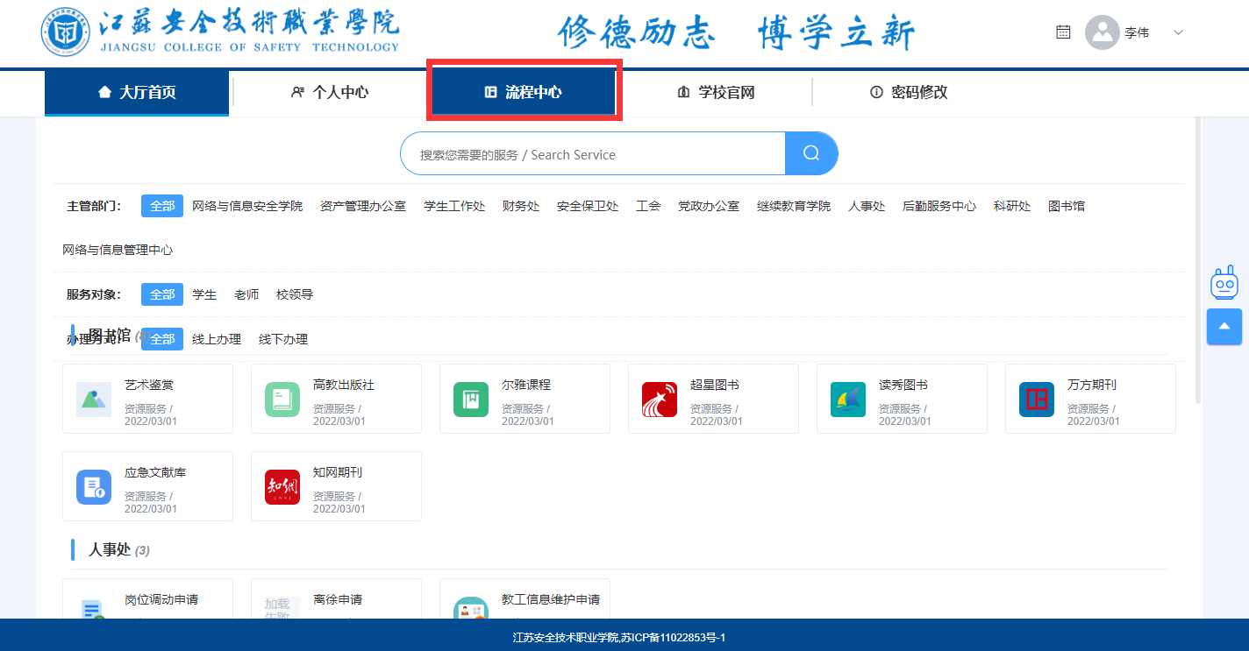
Task: Open the 超星图书 service icon
Action: click(x=659, y=400)
